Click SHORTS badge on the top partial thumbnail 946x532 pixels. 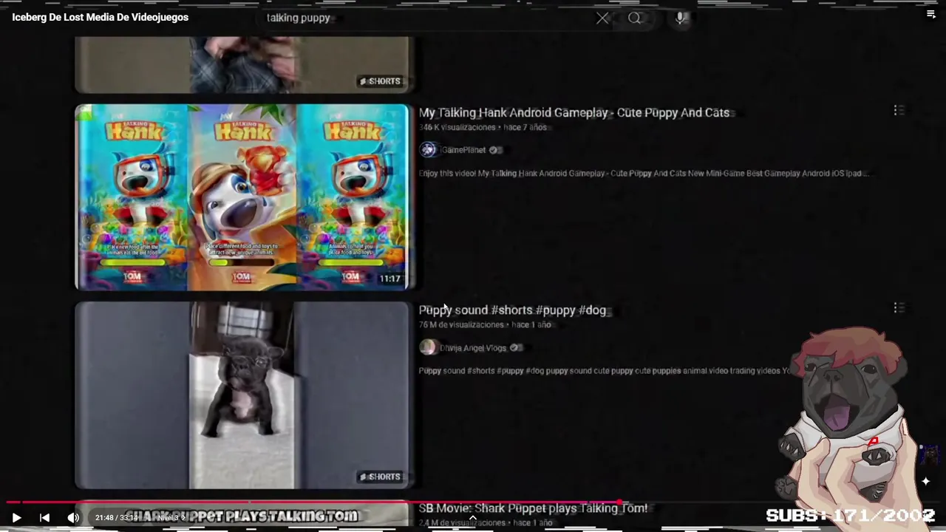(381, 81)
